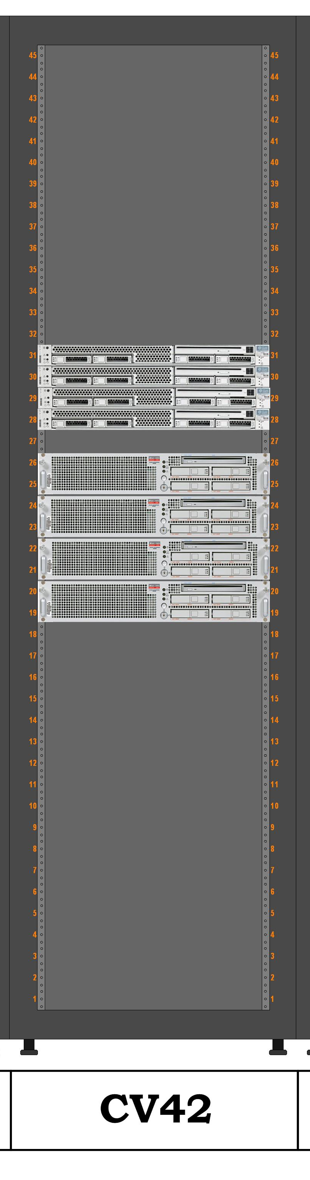Select the 1U server in rack unit 31
The image size is (310, 1180).
(153, 355)
